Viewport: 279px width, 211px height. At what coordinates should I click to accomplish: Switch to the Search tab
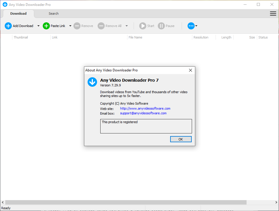54,14
